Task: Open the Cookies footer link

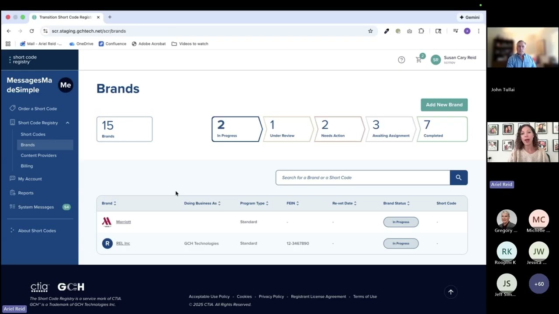Action: click(x=244, y=297)
